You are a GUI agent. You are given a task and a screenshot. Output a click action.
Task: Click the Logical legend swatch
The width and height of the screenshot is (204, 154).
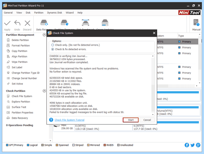28,145
